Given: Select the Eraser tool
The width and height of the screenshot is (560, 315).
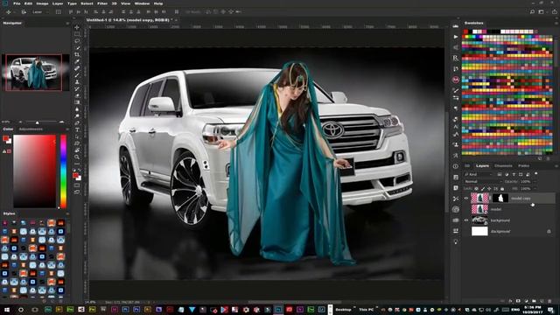Looking at the screenshot, I should pyautogui.click(x=77, y=95).
